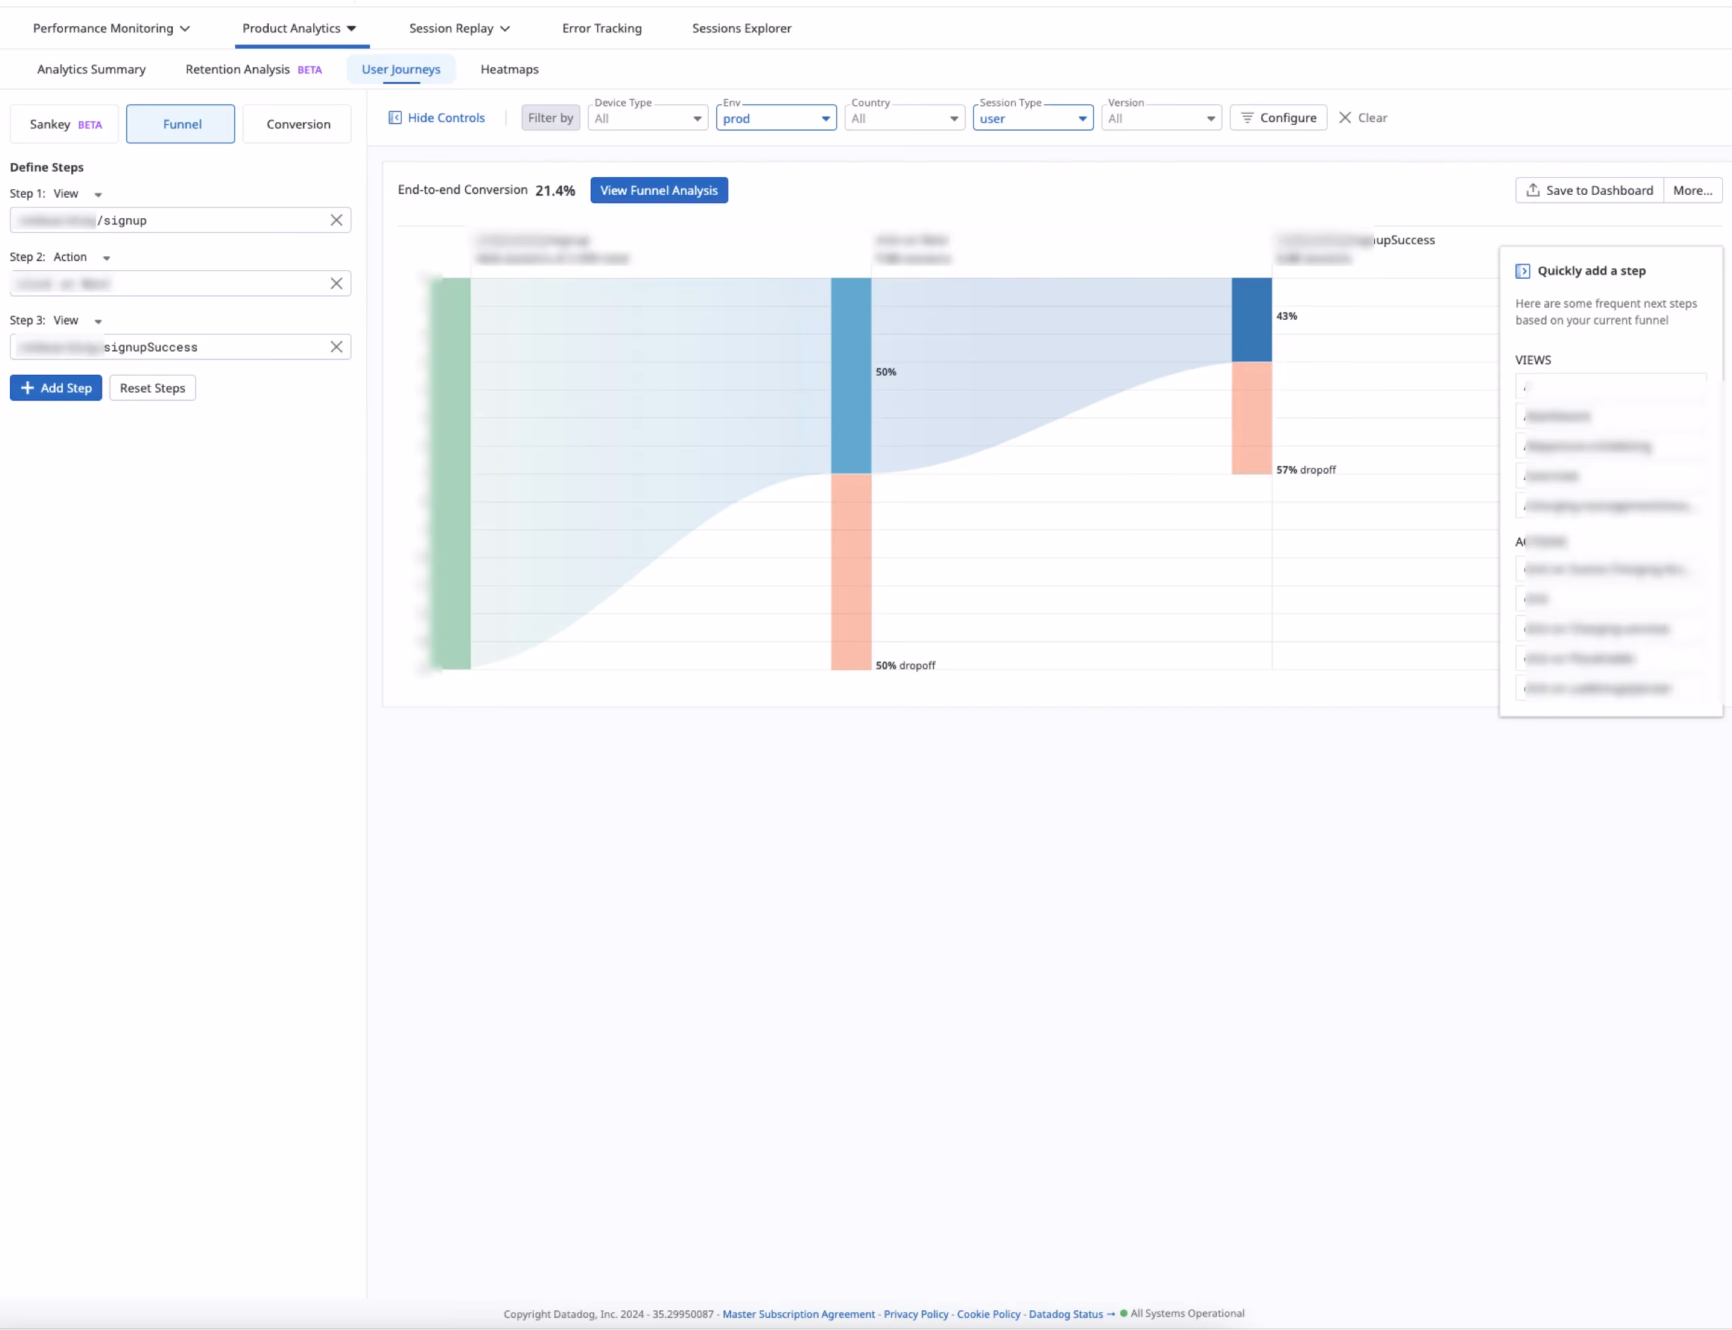This screenshot has height=1330, width=1732.
Task: Remove Step 2 using its X icon
Action: 336,283
